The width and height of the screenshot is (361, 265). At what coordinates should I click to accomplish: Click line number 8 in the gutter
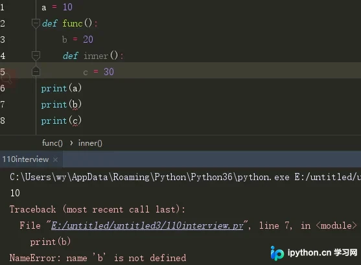pyautogui.click(x=3, y=121)
